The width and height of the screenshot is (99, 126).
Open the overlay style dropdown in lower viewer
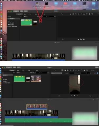(x=57, y=73)
